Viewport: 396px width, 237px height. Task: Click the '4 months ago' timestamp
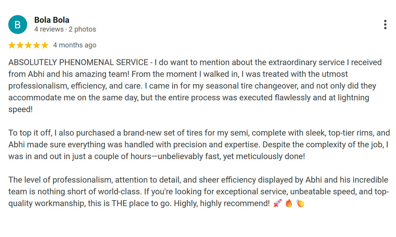coord(75,45)
